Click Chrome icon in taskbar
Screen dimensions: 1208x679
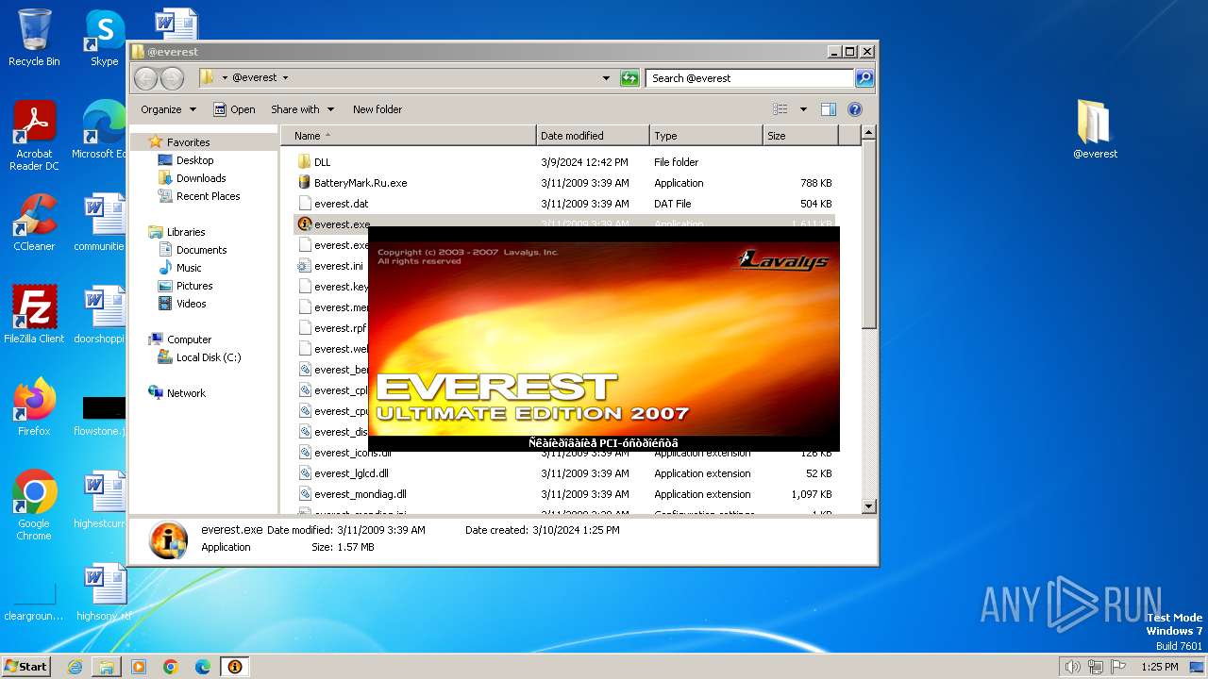[171, 667]
